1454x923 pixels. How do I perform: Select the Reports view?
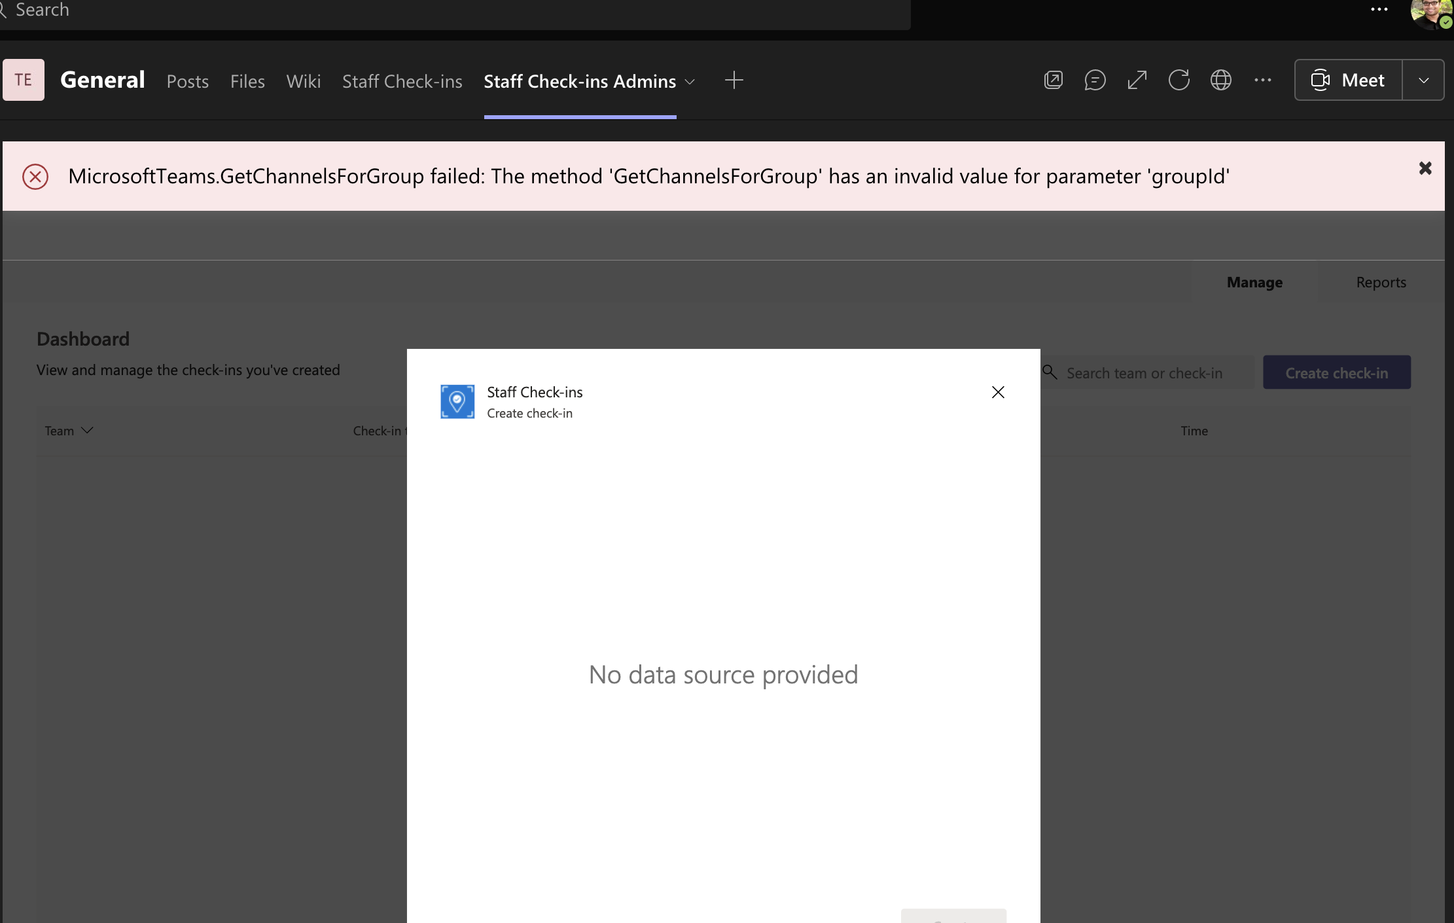[1381, 282]
